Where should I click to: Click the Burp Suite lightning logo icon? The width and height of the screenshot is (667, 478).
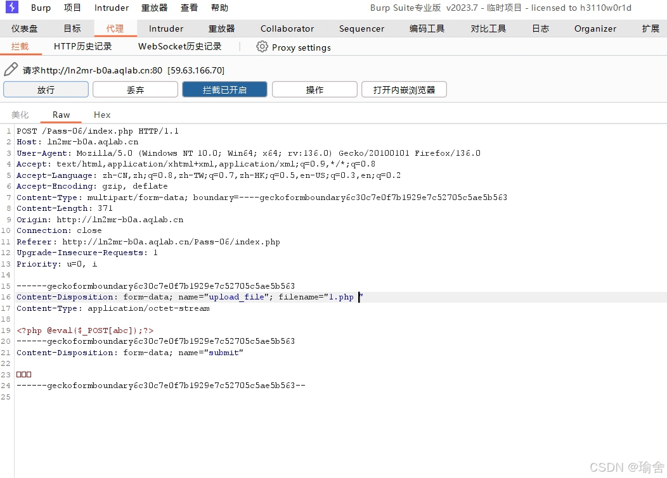click(x=12, y=7)
